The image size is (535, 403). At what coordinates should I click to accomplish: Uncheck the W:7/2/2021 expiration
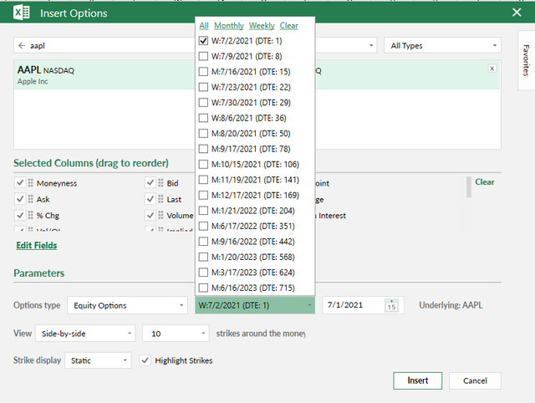[x=203, y=41]
